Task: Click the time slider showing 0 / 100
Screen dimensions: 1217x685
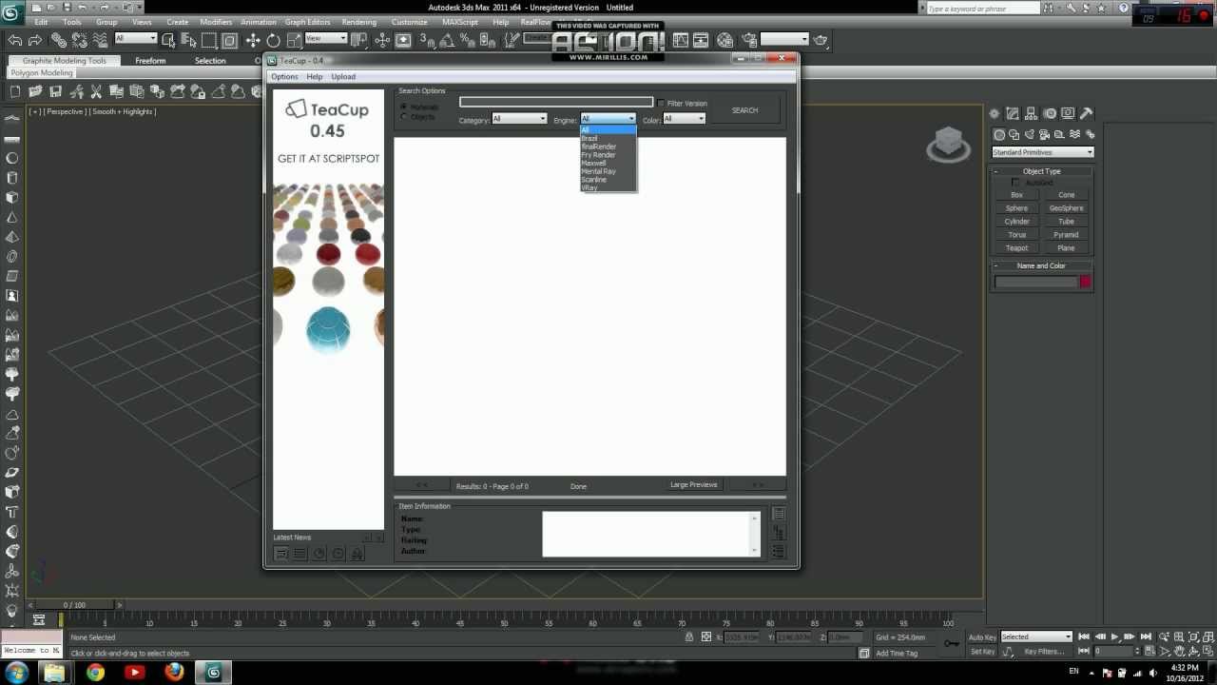Action: coord(74,605)
